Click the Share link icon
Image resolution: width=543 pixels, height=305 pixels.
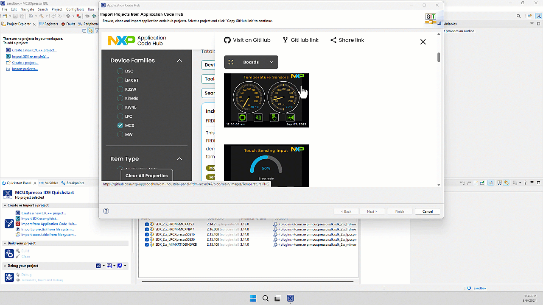(x=333, y=40)
